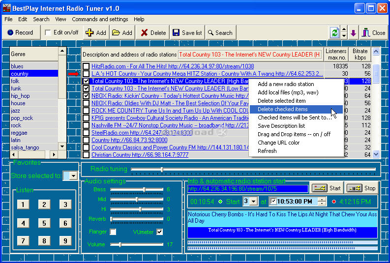Click the Search magnifier toolbar button

[x=220, y=32]
